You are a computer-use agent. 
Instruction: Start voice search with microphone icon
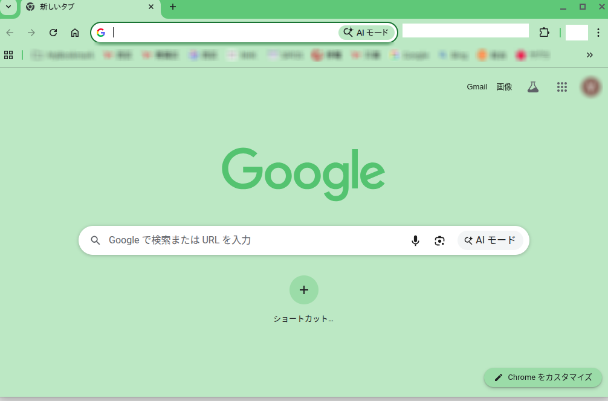415,240
